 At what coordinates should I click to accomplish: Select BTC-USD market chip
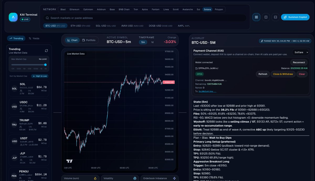pyautogui.click(x=55, y=26)
